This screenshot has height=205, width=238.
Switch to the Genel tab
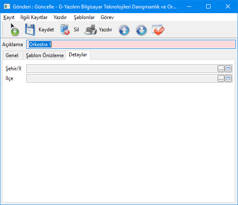tap(12, 55)
